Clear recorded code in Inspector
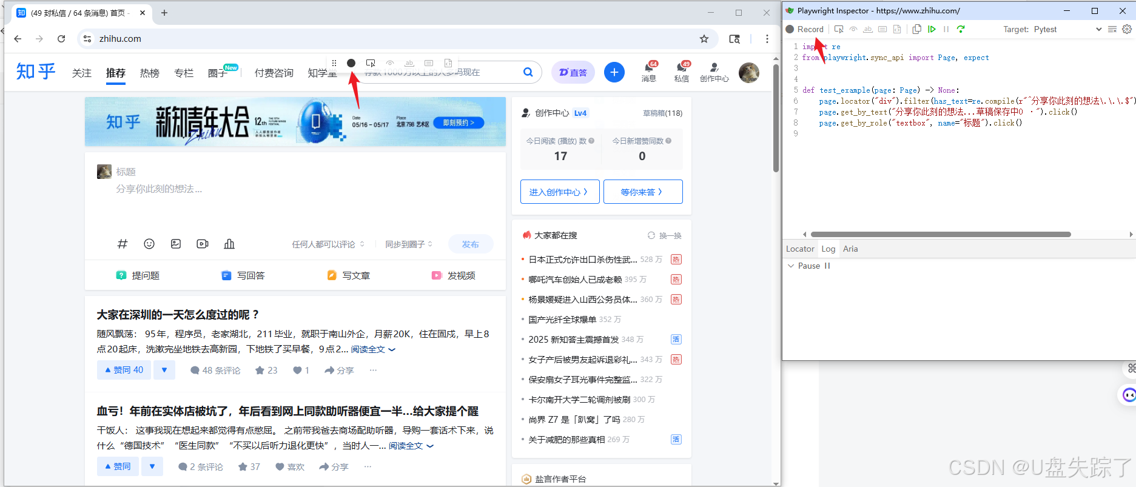This screenshot has height=487, width=1136. point(1112,29)
